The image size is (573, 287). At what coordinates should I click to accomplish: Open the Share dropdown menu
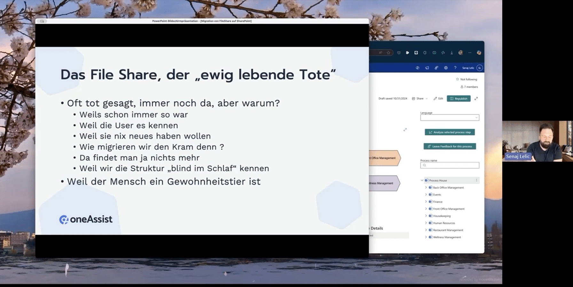(x=420, y=99)
